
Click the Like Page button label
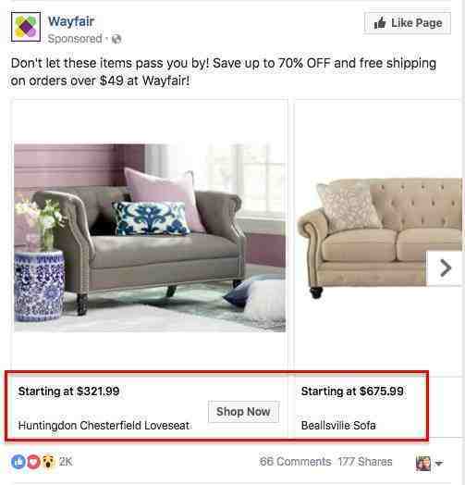[x=417, y=23]
